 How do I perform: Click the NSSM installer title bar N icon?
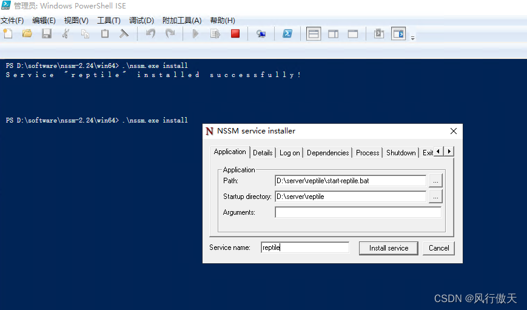pos(209,131)
